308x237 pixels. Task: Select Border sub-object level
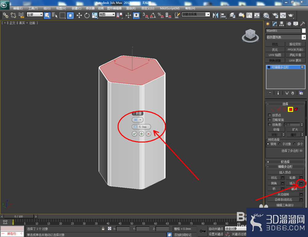(284, 109)
